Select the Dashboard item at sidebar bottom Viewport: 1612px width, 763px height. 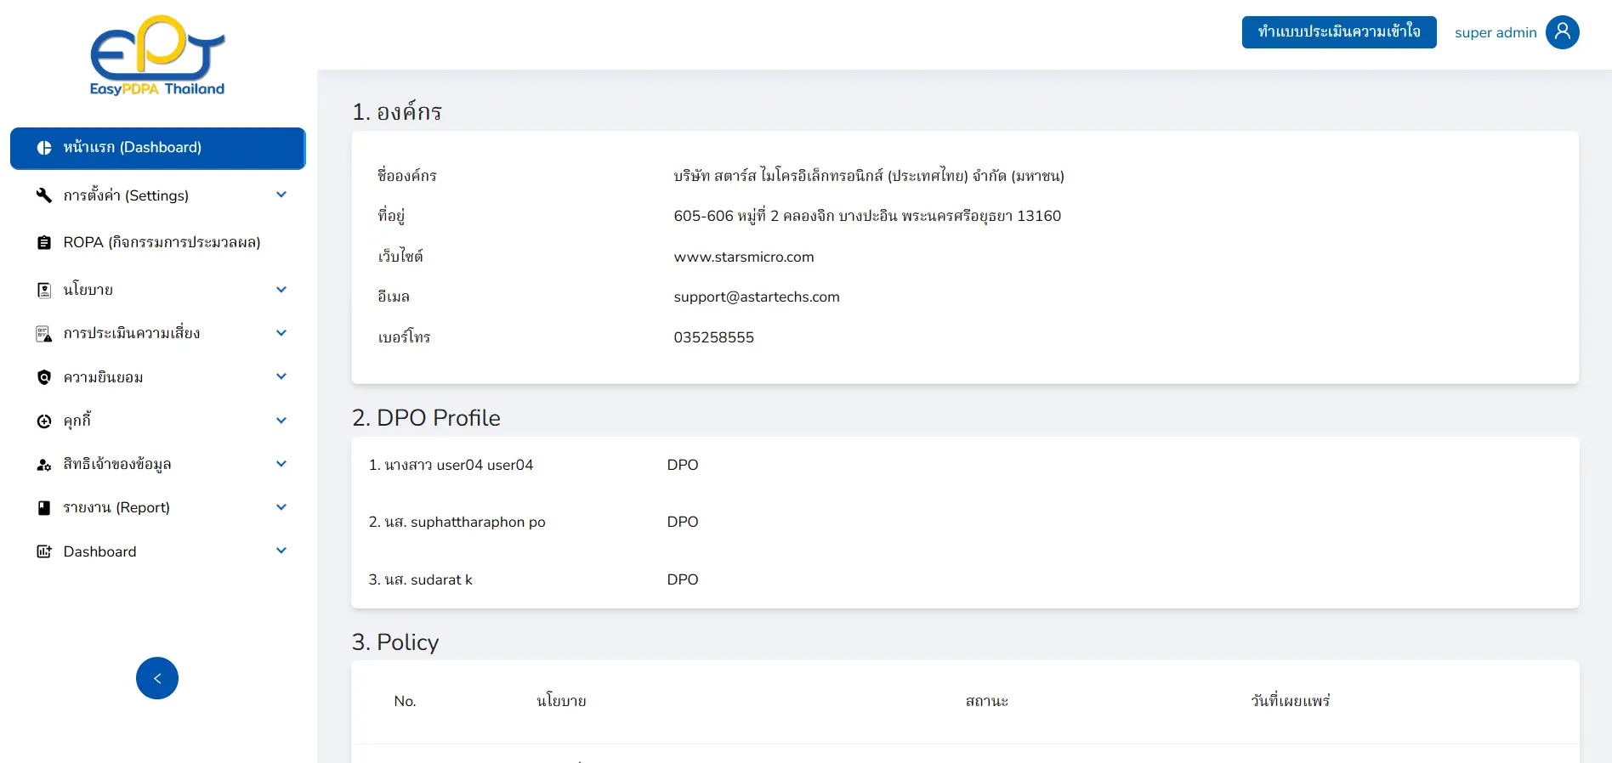click(99, 551)
